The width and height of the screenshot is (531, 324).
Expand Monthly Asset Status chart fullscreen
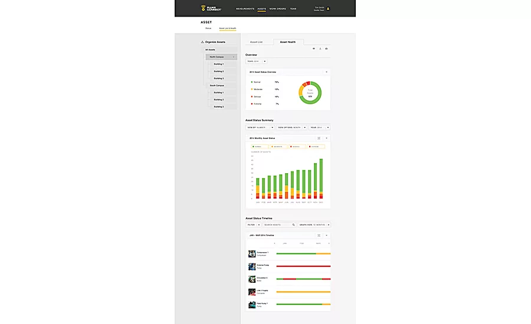[319, 138]
